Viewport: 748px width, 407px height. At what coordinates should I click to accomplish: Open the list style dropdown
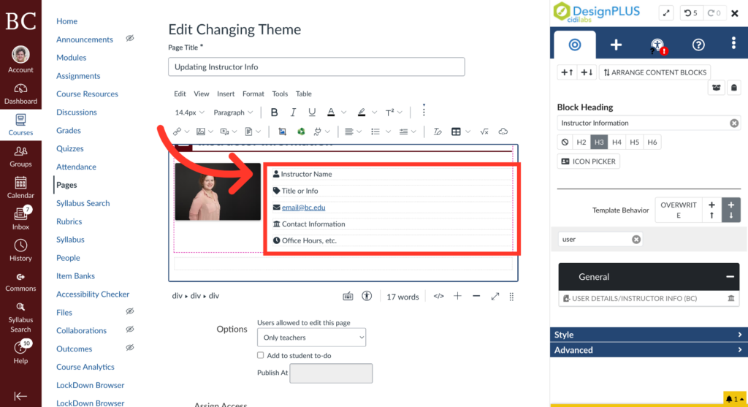point(389,132)
